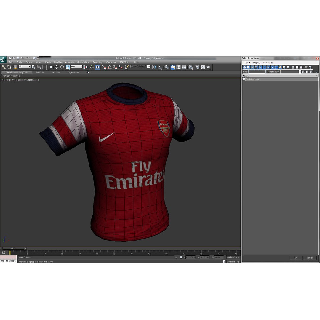Image resolution: width=320 pixels, height=320 pixels.
Task: Enable the Select and Manipulate tool
Action: (92, 67)
